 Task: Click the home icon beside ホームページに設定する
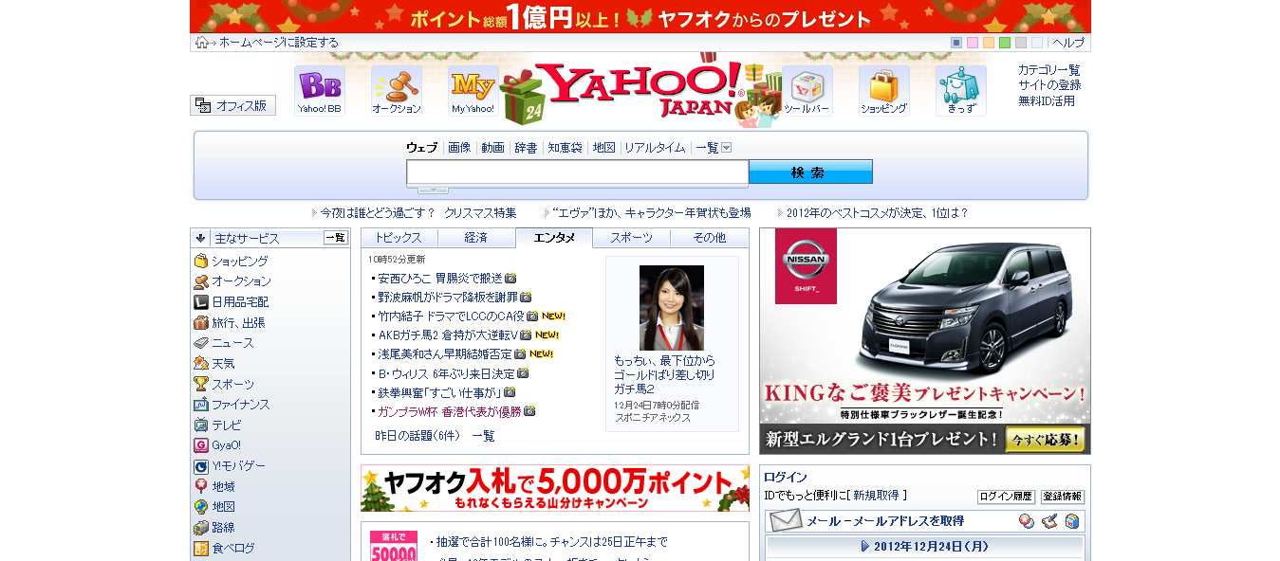tap(201, 42)
